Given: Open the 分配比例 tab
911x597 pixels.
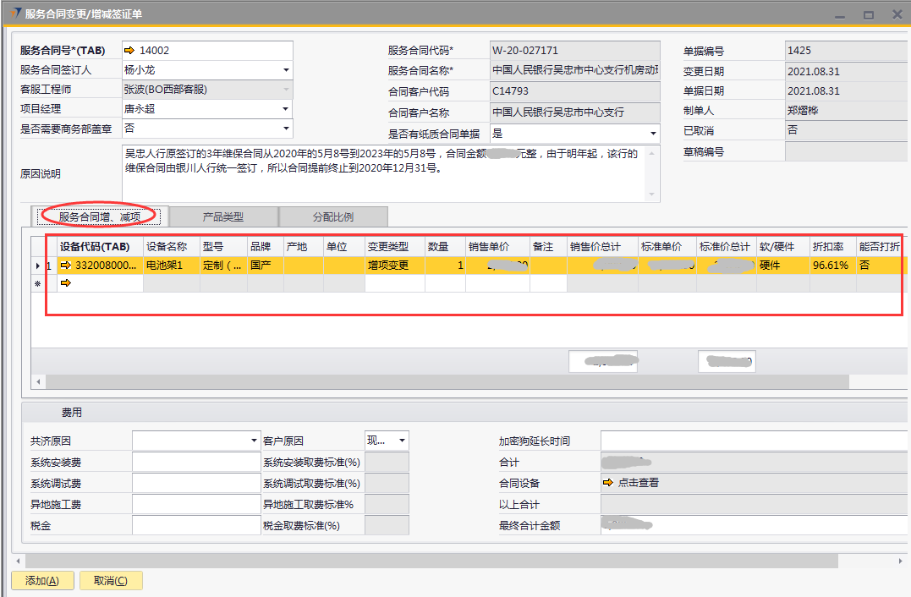Looking at the screenshot, I should (333, 216).
